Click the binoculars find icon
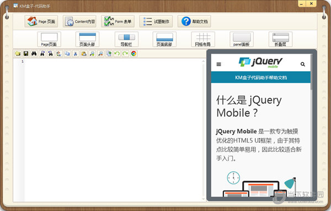 click(x=34, y=54)
